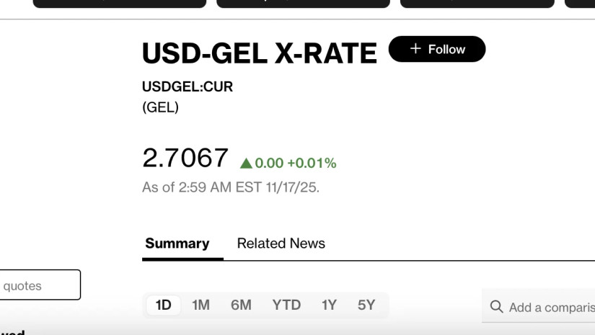Click the As of 2:59 AM EST timestamp
Screen dimensions: 595x335
231,187
